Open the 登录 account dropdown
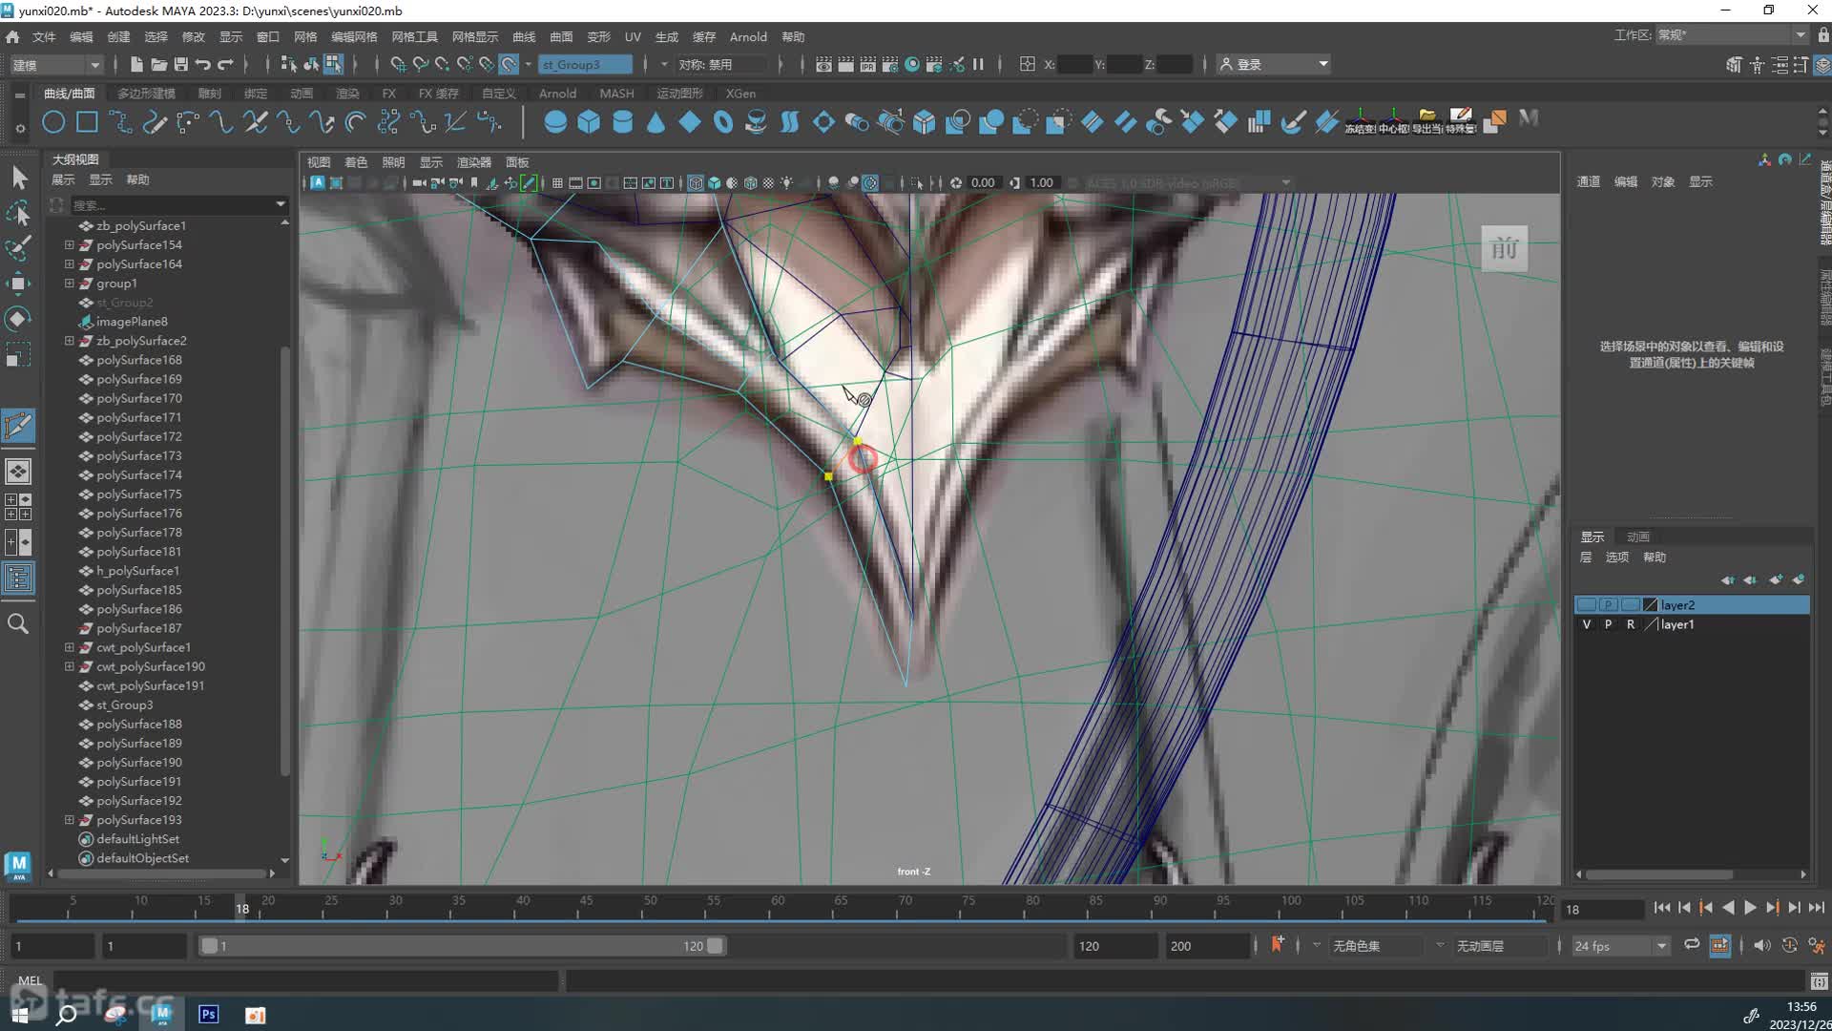Screen dimensions: 1832x1031 [x=1275, y=64]
